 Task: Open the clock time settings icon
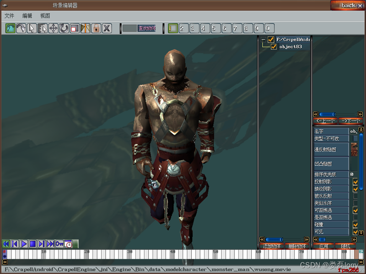(68, 244)
